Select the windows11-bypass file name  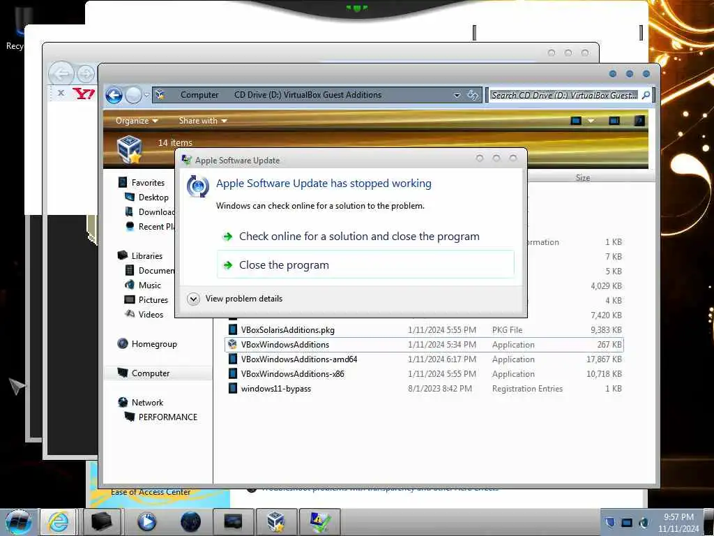tap(276, 389)
